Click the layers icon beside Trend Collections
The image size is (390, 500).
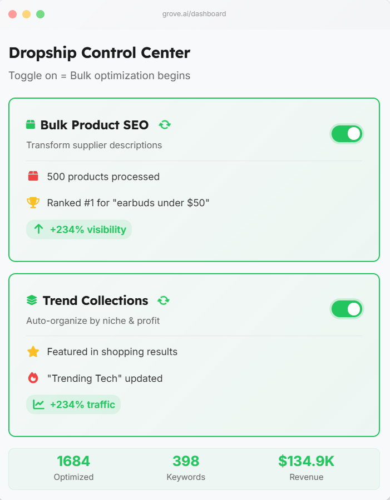[32, 300]
